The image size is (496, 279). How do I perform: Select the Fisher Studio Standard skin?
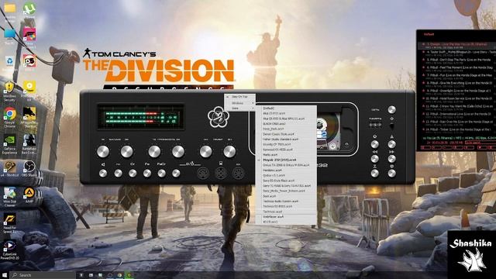point(286,139)
